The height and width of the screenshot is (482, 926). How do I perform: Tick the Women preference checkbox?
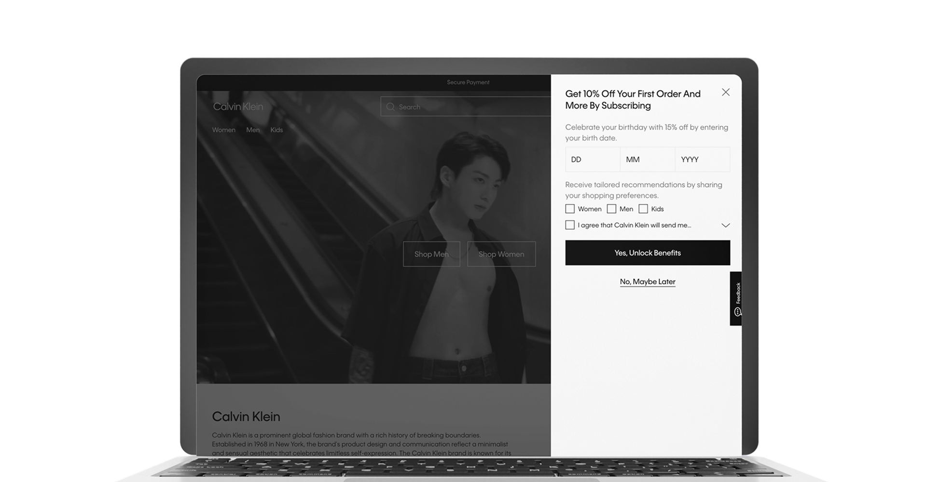click(x=570, y=209)
